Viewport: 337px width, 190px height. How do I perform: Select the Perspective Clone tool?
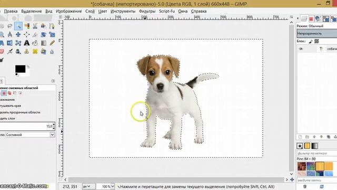tap(43, 52)
